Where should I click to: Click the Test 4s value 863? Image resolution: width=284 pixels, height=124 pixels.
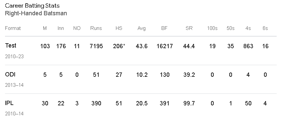point(248,46)
